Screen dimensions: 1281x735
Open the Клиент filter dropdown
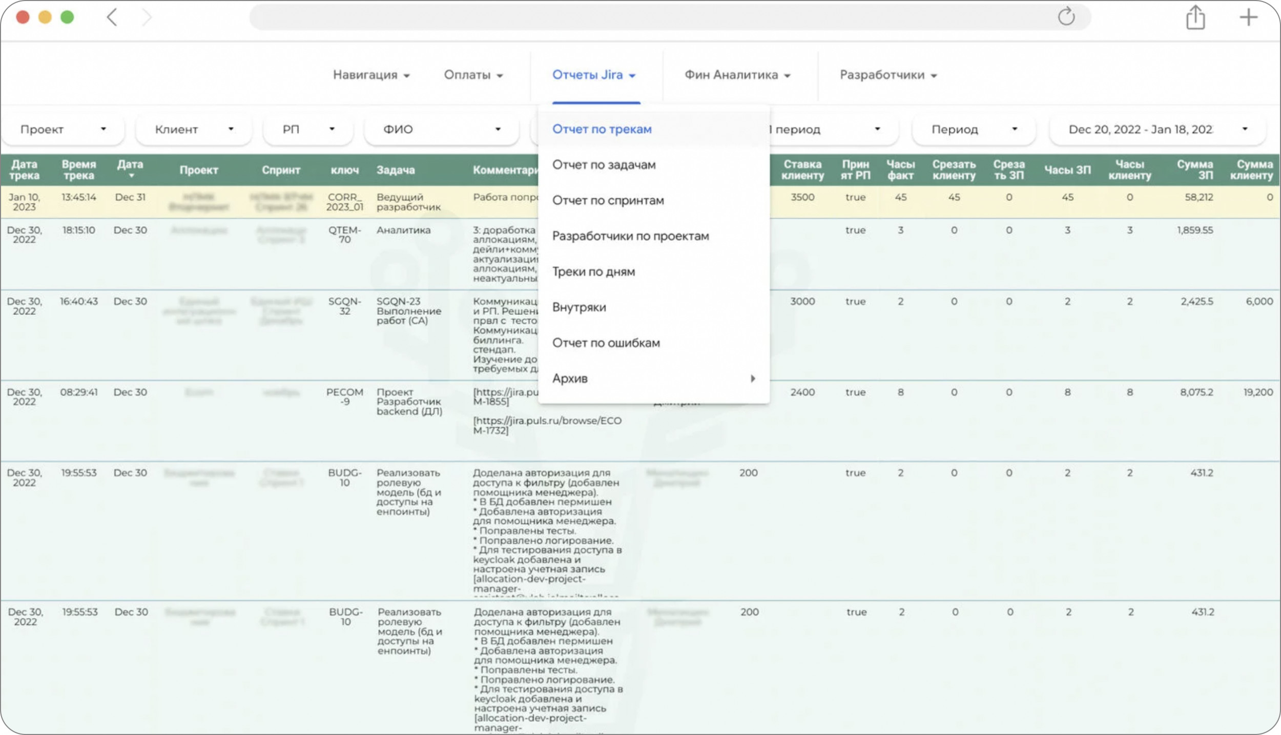pos(194,129)
